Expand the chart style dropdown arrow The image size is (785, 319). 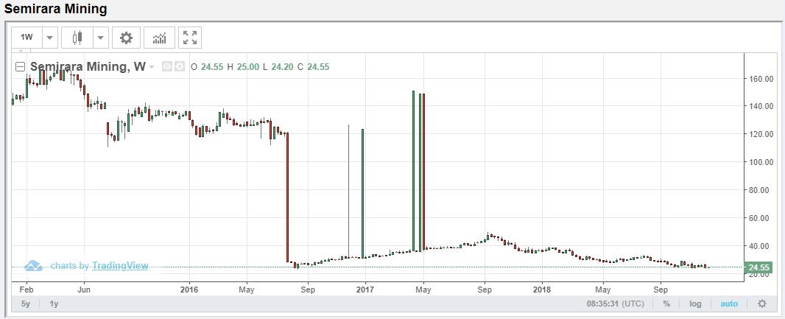click(x=101, y=38)
